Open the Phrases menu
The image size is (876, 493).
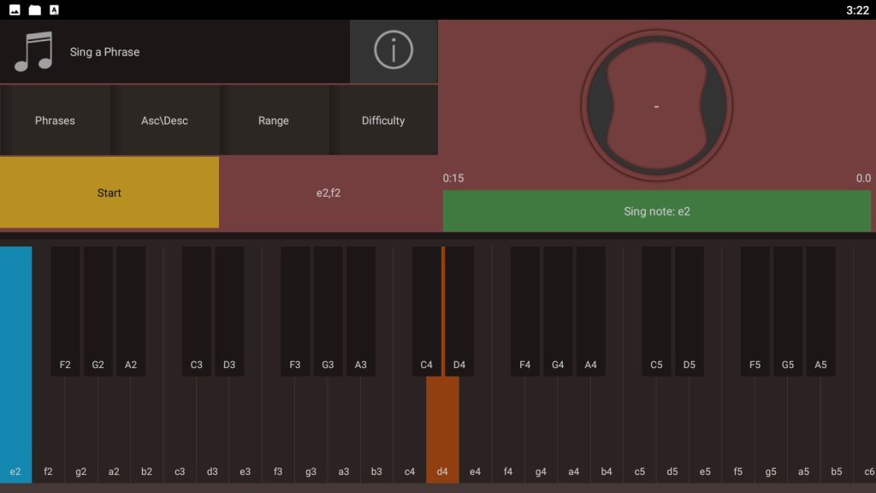pyautogui.click(x=55, y=120)
